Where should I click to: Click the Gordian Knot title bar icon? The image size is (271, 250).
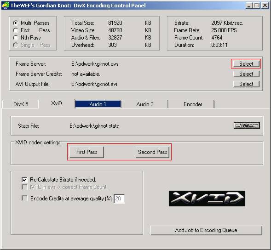[6, 5]
